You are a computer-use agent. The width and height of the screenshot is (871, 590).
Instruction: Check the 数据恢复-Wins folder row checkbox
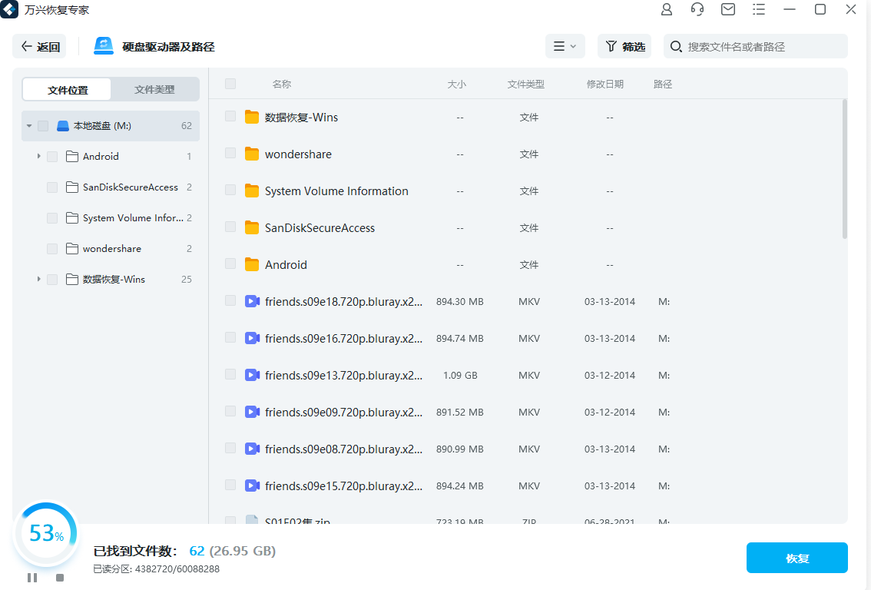[x=230, y=116]
